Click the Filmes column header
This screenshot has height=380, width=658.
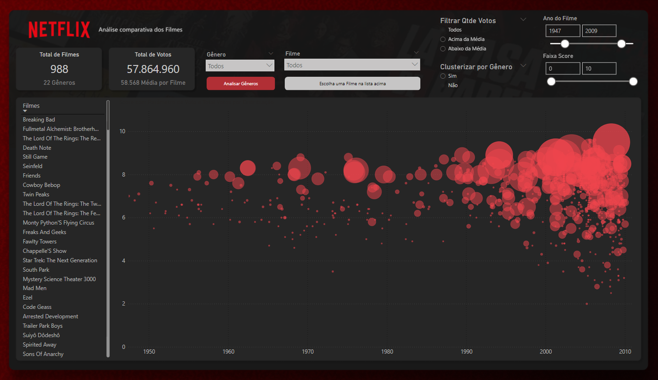coord(31,106)
